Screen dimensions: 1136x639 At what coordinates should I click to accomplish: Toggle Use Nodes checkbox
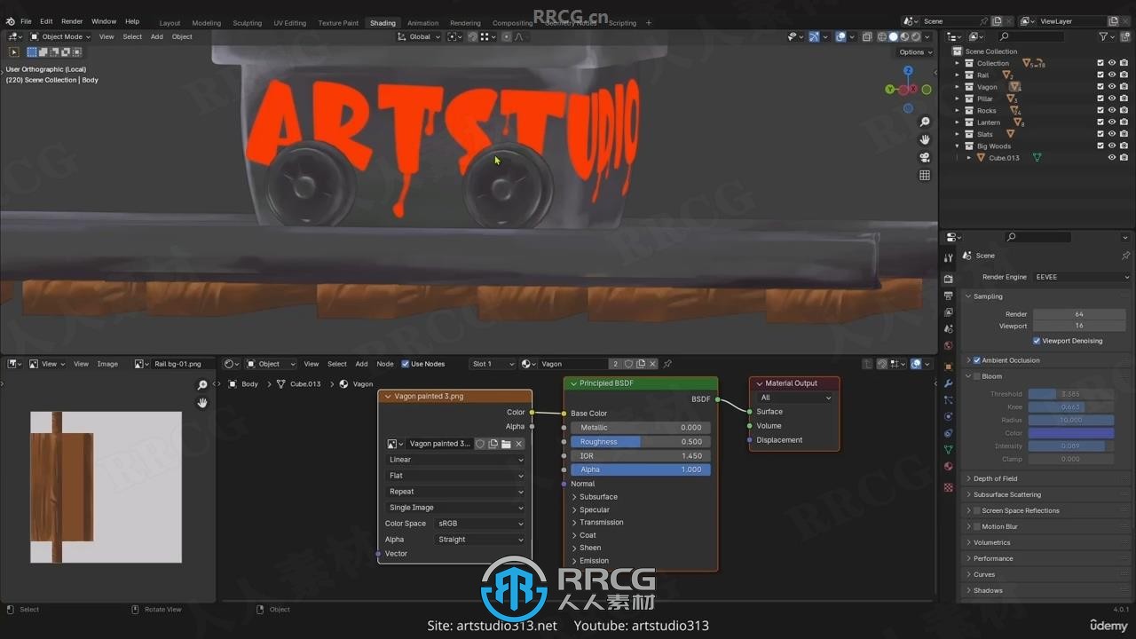[406, 364]
